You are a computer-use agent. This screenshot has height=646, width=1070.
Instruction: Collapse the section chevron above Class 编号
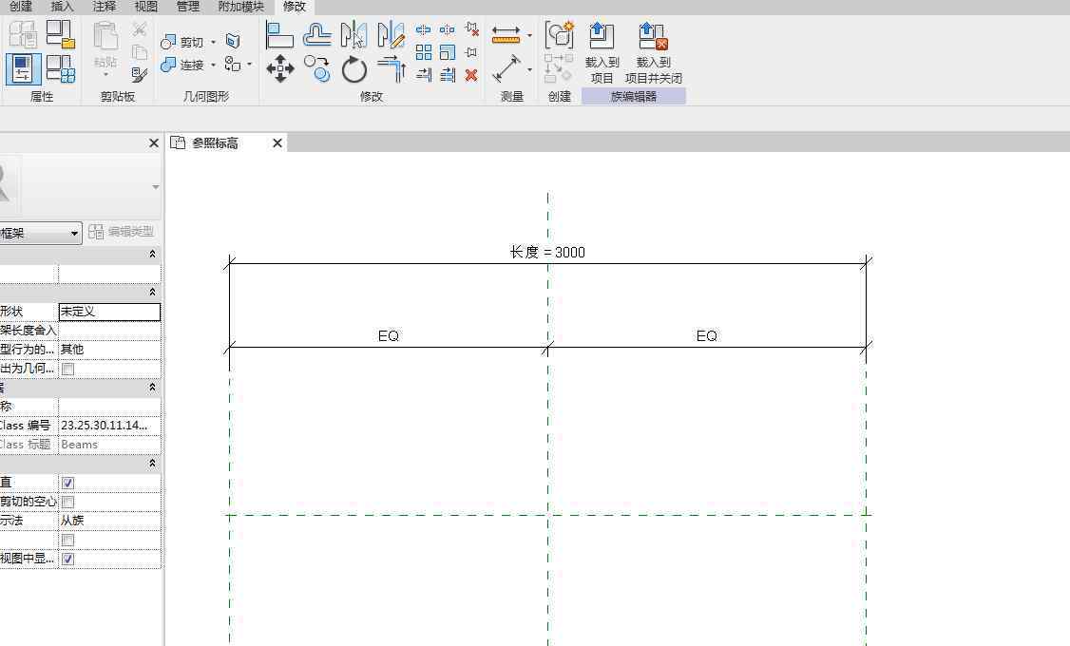152,387
